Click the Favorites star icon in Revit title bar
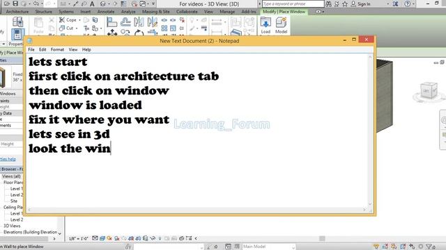Image resolution: width=446 pixels, height=250 pixels. (345, 4)
